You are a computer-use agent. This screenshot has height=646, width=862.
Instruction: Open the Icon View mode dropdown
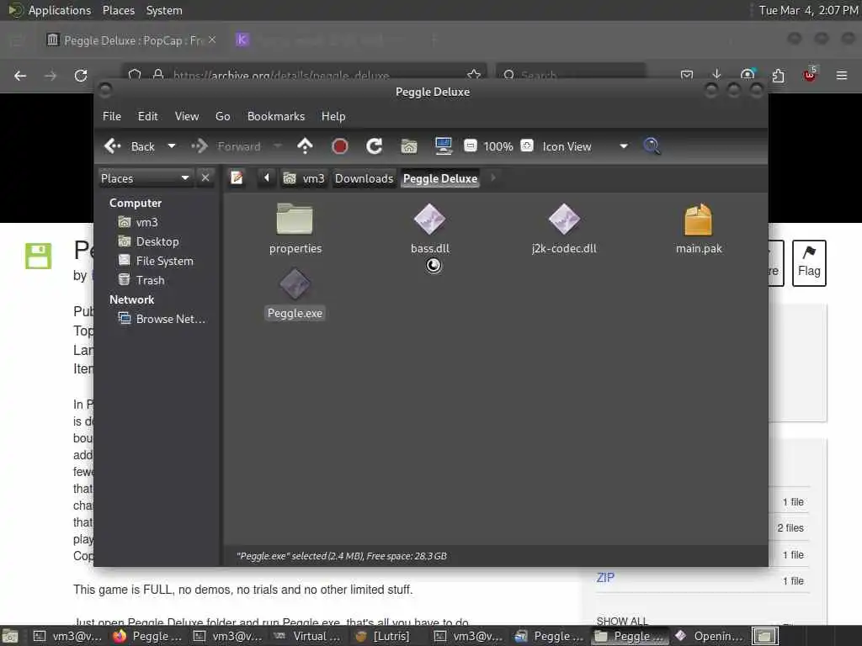coord(585,146)
